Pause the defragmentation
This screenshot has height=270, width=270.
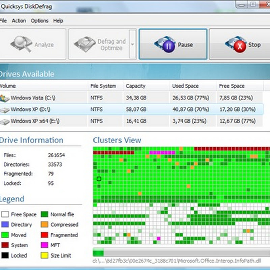point(173,44)
